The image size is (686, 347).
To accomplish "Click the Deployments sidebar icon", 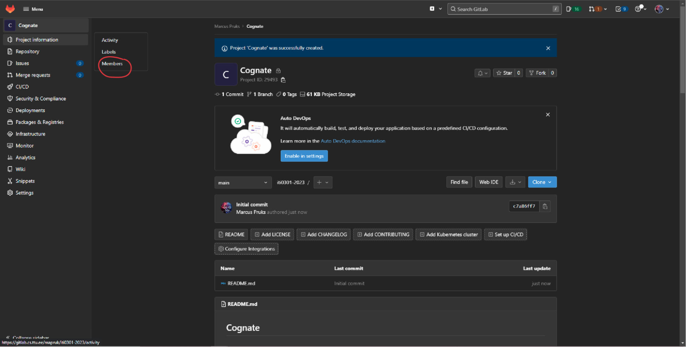I will click(x=10, y=110).
